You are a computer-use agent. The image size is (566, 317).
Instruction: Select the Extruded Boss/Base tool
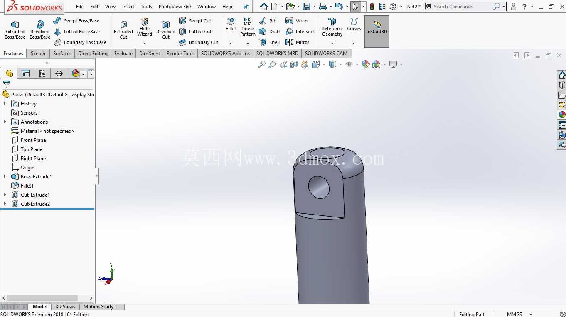(15, 29)
